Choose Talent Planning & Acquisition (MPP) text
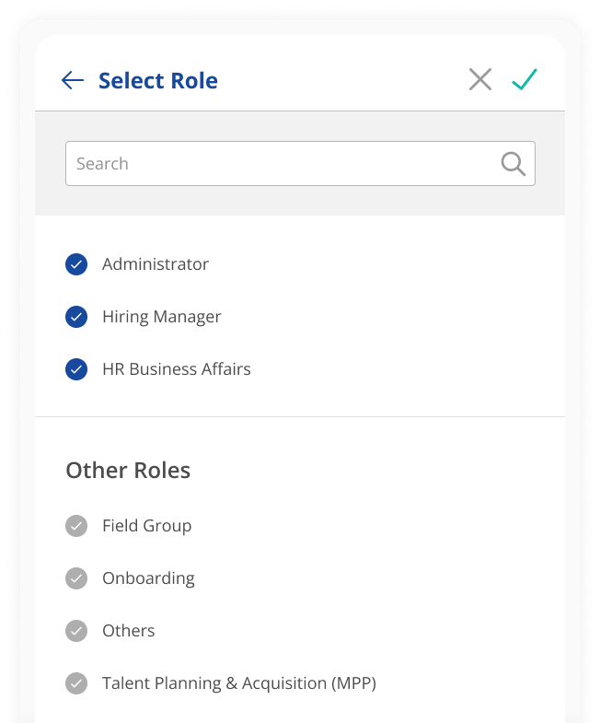 (239, 683)
